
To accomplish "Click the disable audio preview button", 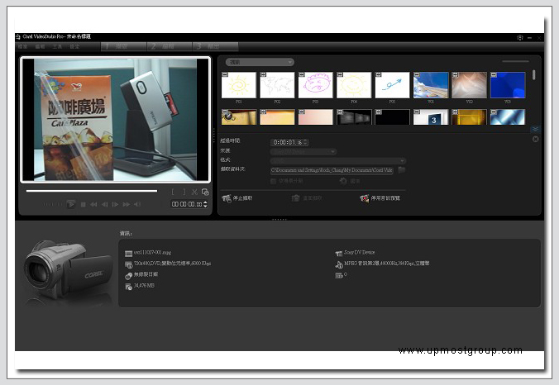I will pos(381,198).
